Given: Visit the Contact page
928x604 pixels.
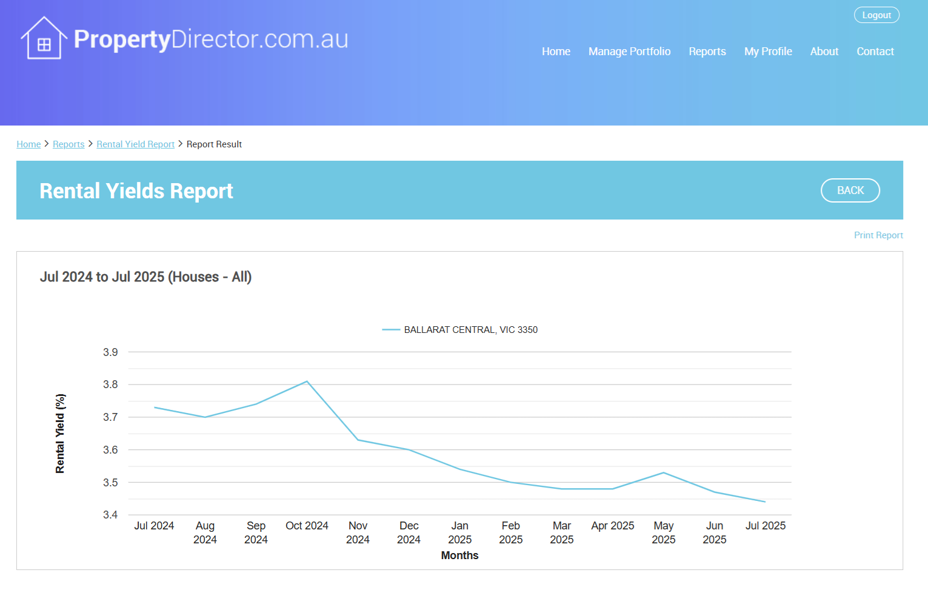Looking at the screenshot, I should 875,52.
